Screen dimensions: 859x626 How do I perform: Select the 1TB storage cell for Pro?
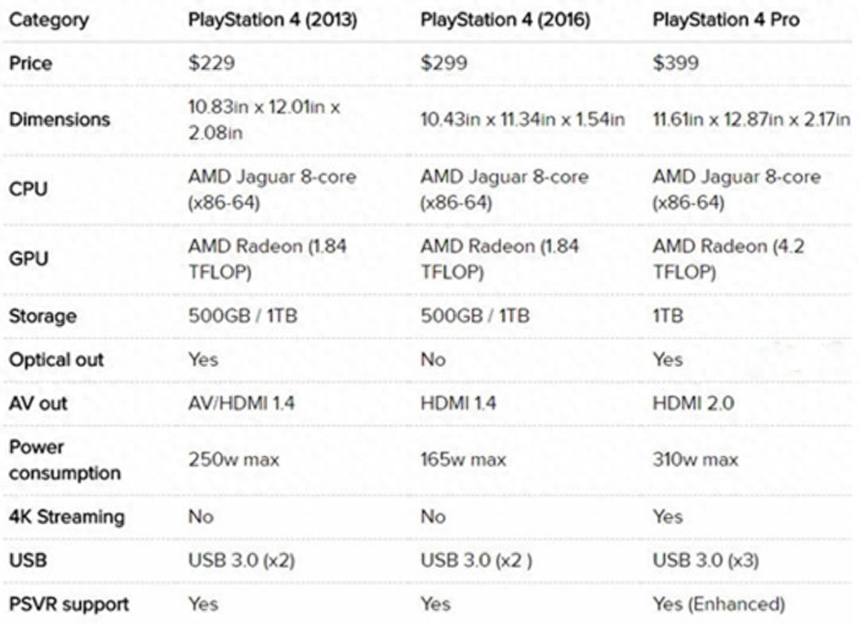667,315
